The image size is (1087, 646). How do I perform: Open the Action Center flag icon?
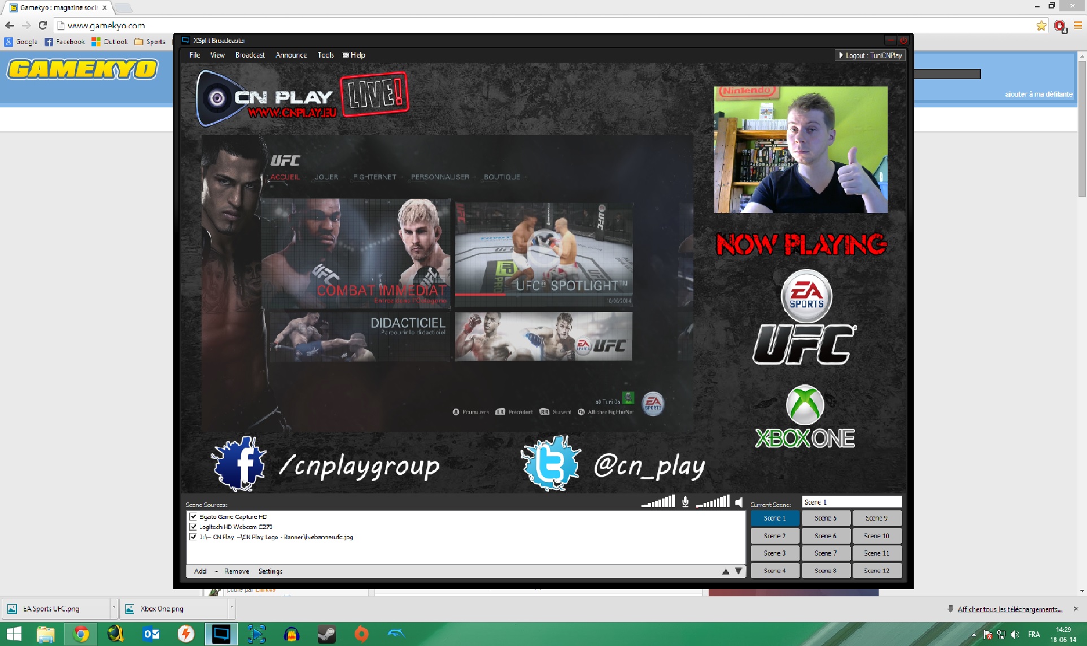988,635
